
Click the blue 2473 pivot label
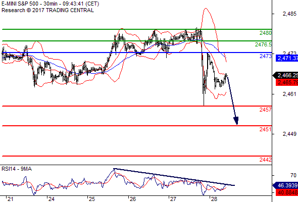point(266,56)
